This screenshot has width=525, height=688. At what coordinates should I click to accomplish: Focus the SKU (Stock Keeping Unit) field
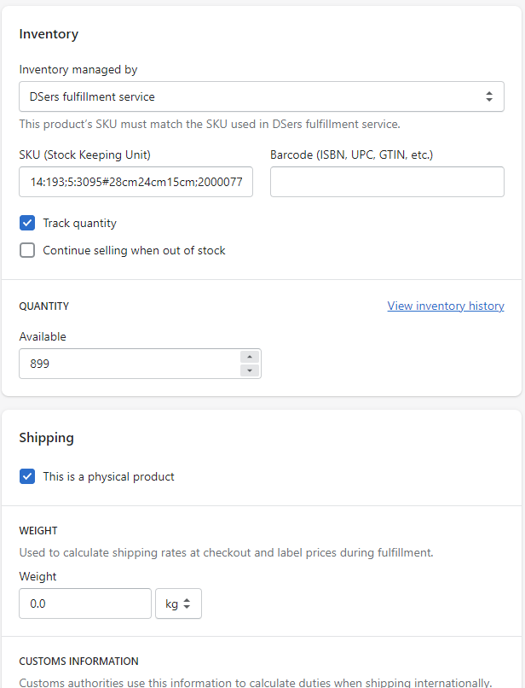click(136, 182)
